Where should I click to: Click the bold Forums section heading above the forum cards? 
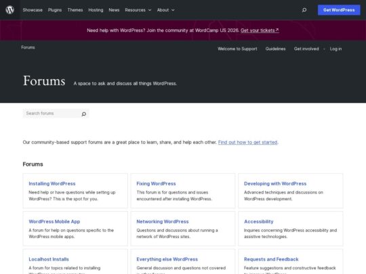[33, 164]
